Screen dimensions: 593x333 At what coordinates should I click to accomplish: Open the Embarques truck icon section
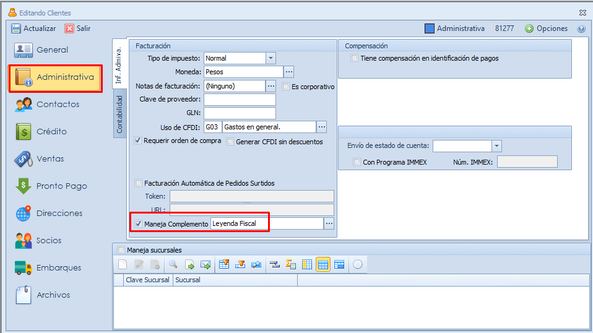pos(24,268)
